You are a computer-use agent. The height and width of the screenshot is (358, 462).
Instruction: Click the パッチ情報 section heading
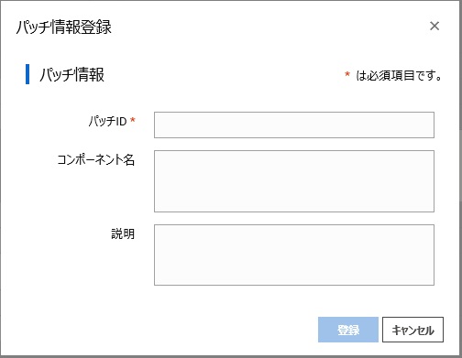pyautogui.click(x=72, y=74)
